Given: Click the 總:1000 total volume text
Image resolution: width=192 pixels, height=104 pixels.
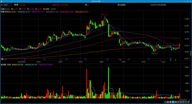Looking at the screenshot, I should [x=121, y=5].
